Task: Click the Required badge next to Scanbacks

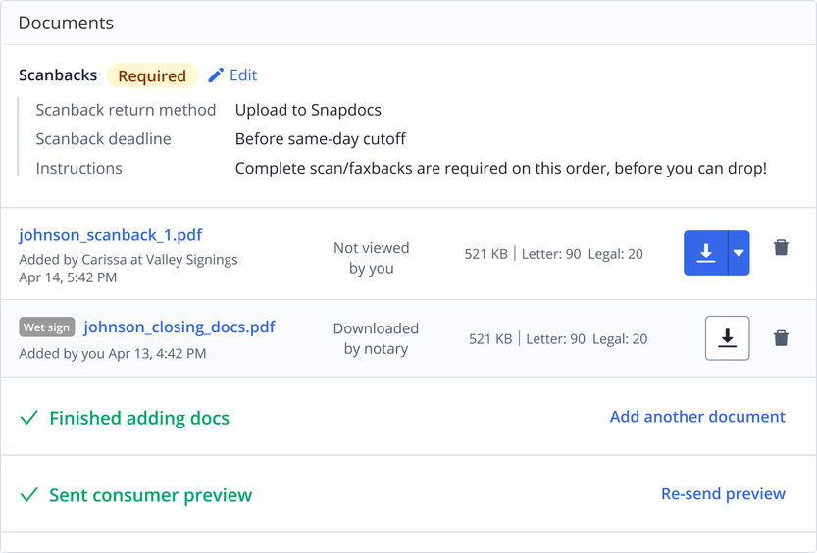Action: pos(152,75)
